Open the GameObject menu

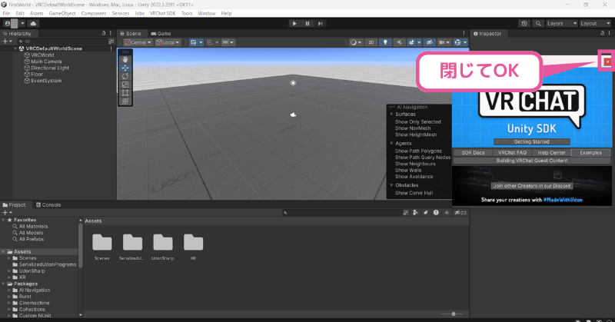click(x=62, y=13)
